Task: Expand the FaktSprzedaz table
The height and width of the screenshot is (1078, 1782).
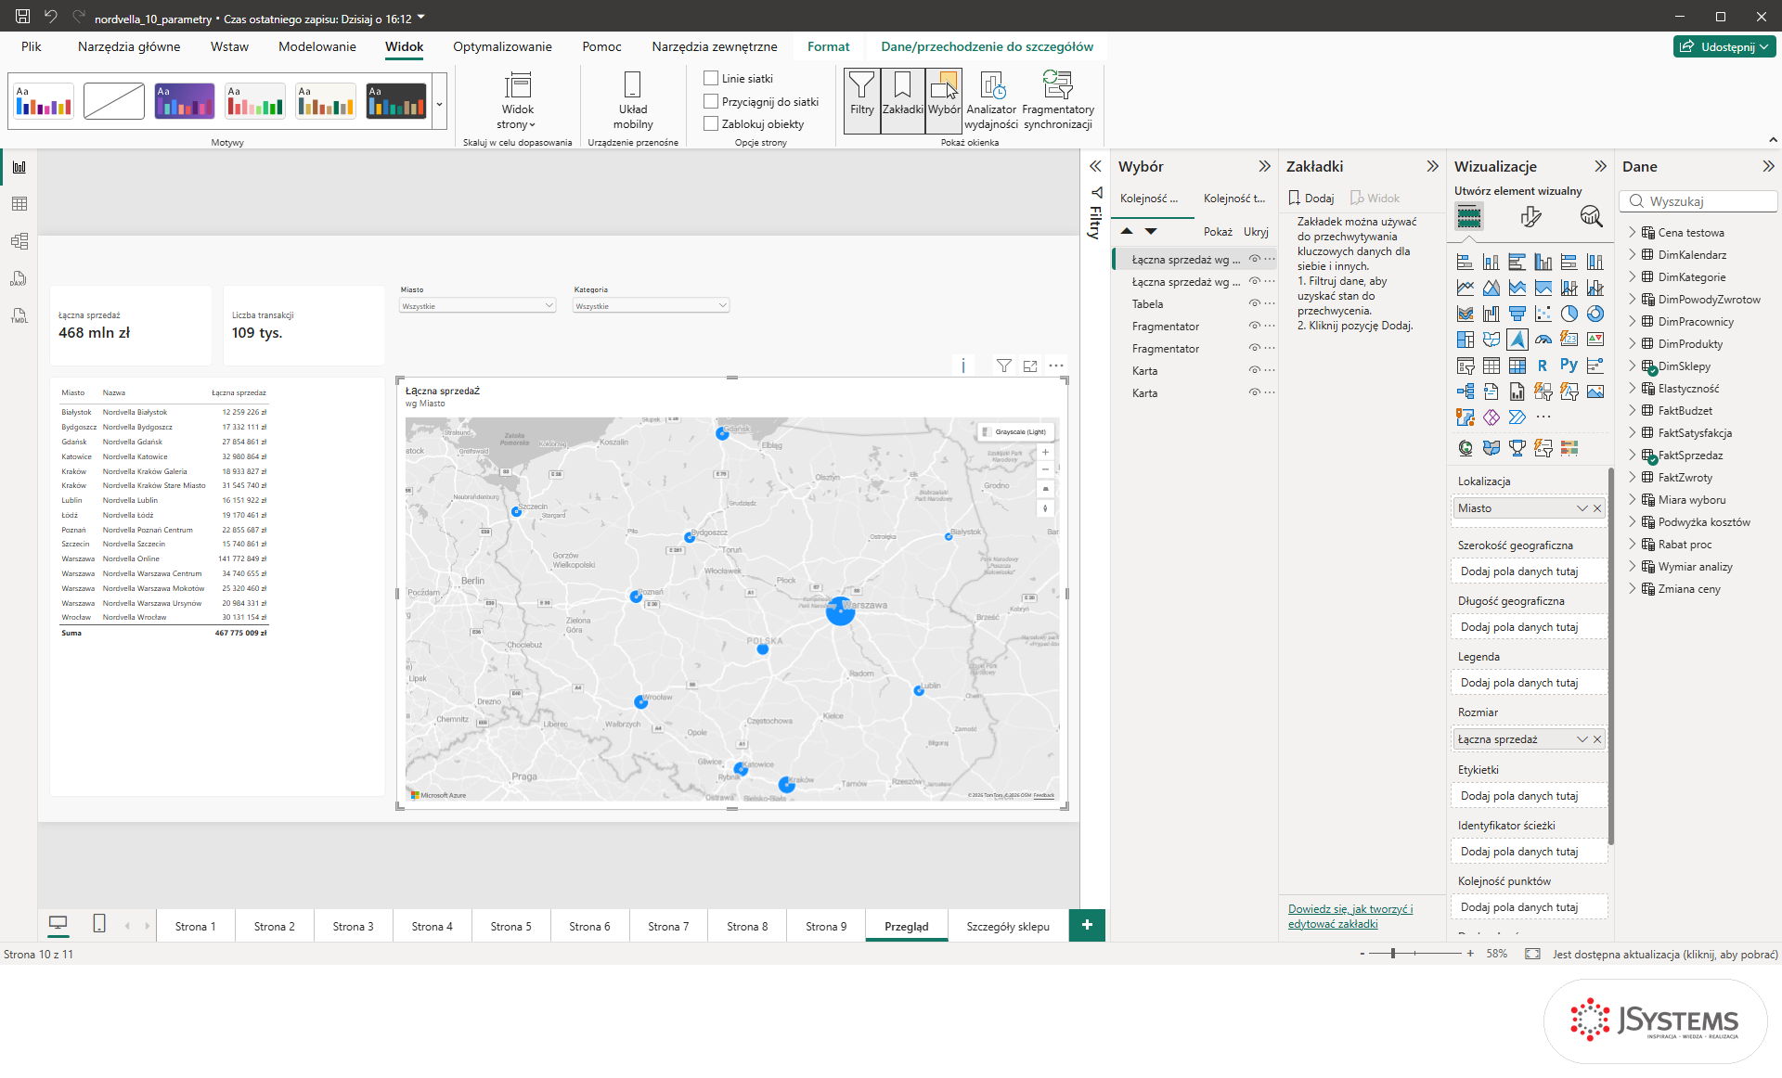Action: 1633,456
